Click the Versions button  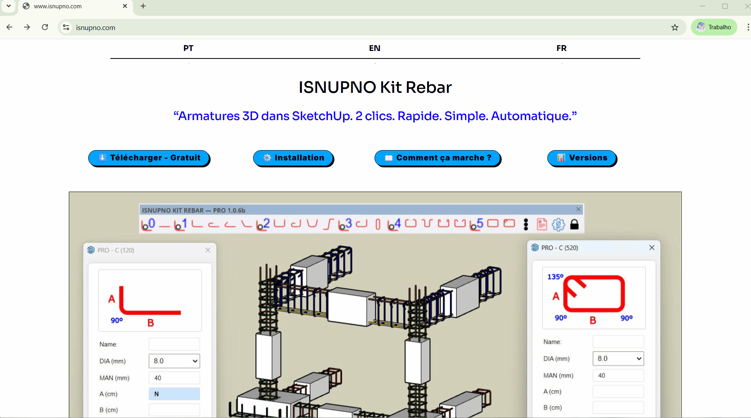tap(581, 158)
